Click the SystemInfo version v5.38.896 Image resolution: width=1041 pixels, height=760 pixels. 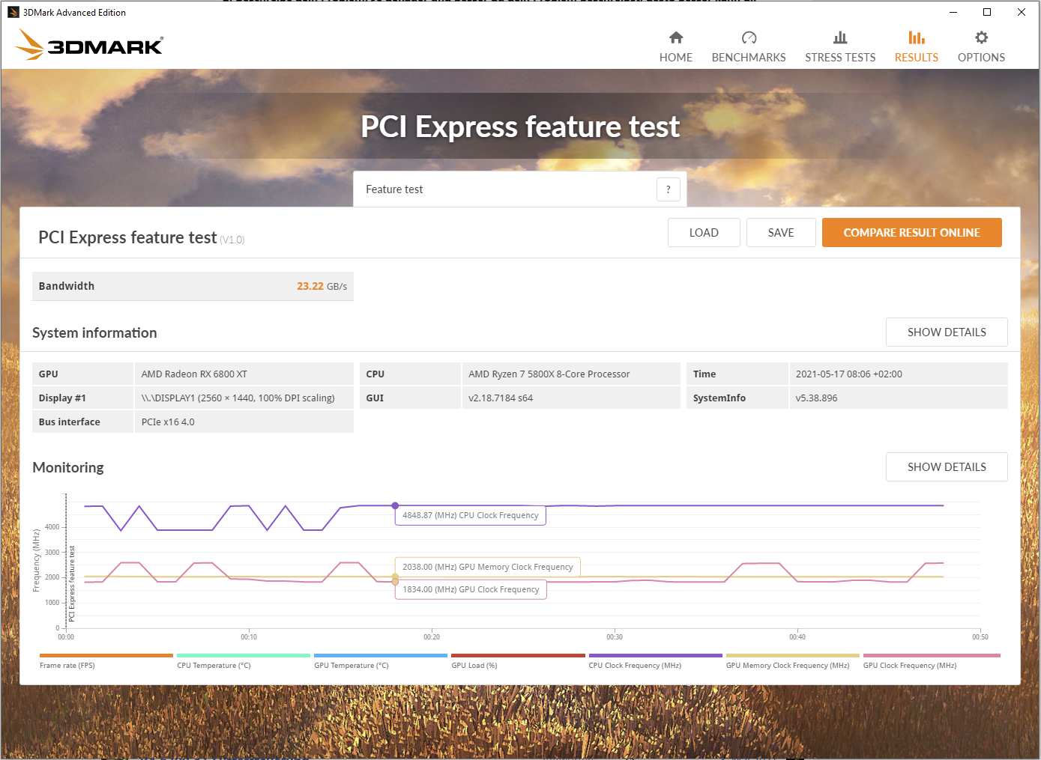(x=899, y=398)
